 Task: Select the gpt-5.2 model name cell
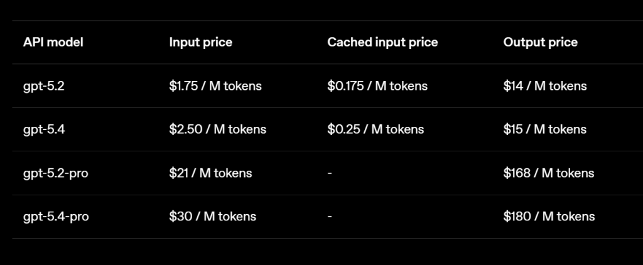44,86
